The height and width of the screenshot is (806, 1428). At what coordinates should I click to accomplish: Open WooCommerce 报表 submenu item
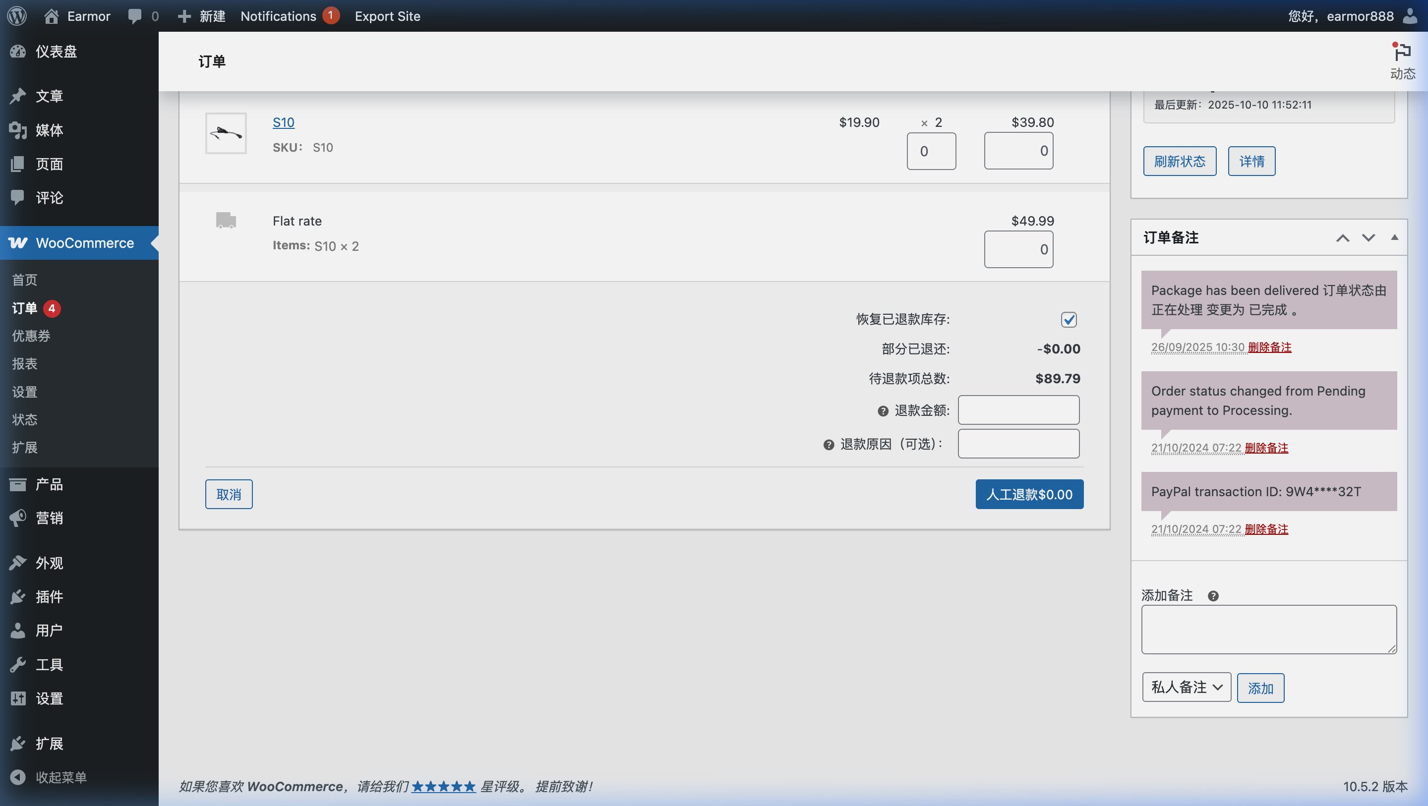(x=25, y=364)
